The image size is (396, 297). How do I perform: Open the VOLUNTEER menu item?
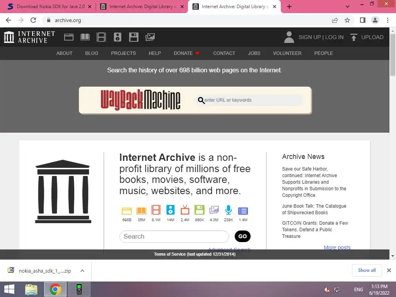coord(287,53)
